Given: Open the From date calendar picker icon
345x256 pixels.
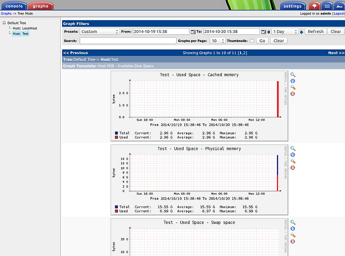Looking at the screenshot, I should [193, 32].
